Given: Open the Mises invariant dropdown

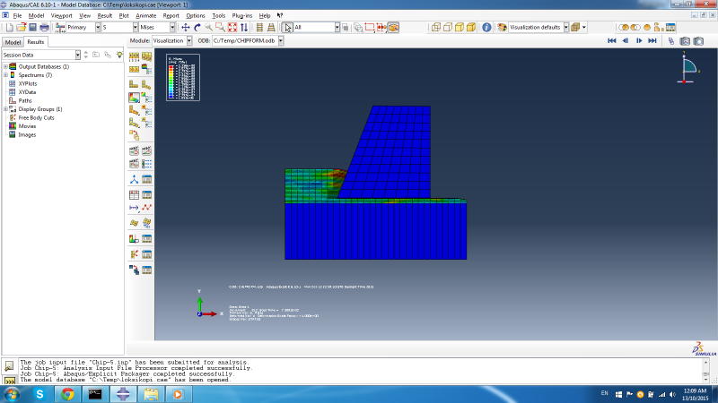Looking at the screenshot, I should tap(172, 28).
